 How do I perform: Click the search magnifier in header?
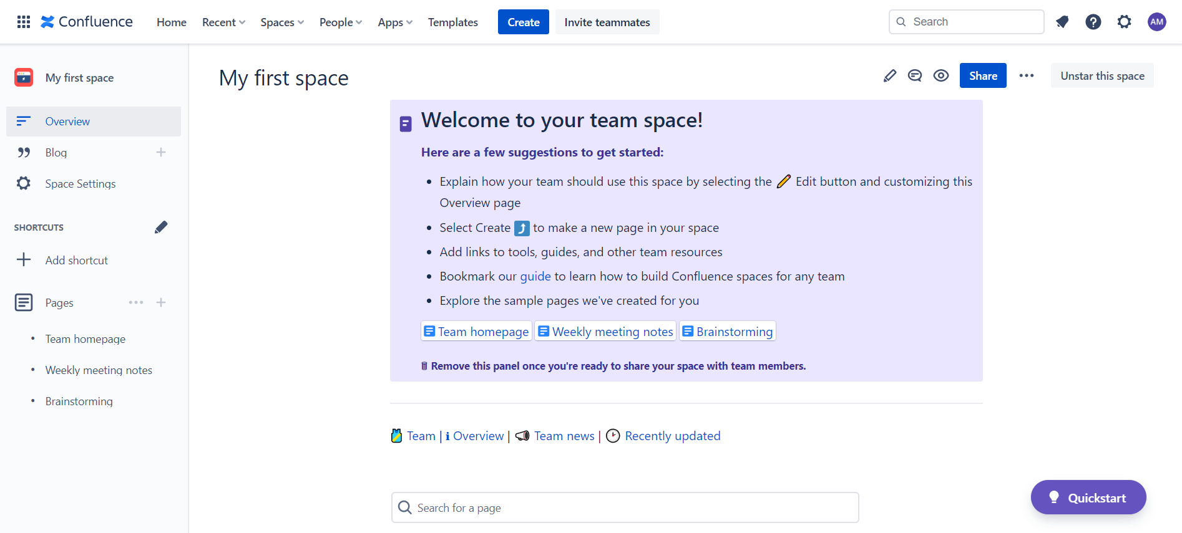pyautogui.click(x=901, y=22)
